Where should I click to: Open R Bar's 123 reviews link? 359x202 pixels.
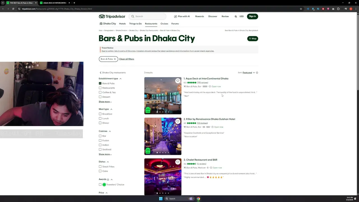click(x=202, y=123)
